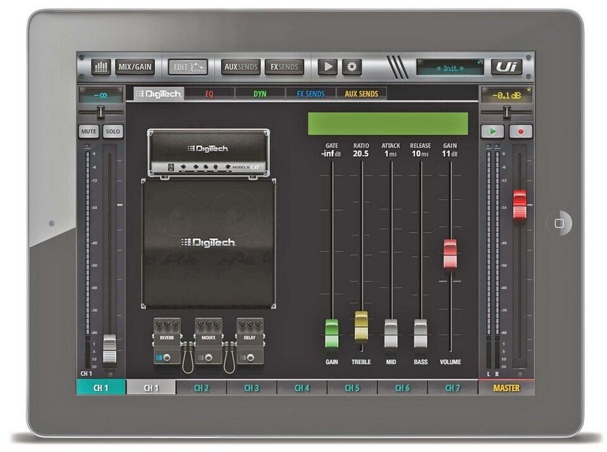
Task: Switch to the DYN tab
Action: tap(260, 94)
